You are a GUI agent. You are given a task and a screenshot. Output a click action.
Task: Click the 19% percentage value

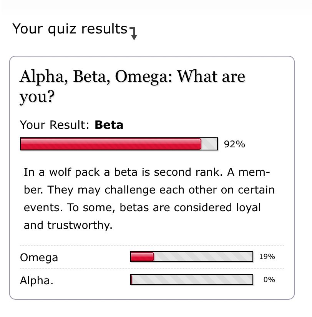267,257
